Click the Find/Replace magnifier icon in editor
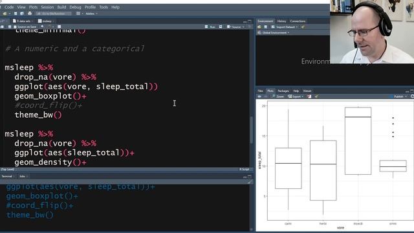Screen dimensions: 414x233 click(42, 27)
